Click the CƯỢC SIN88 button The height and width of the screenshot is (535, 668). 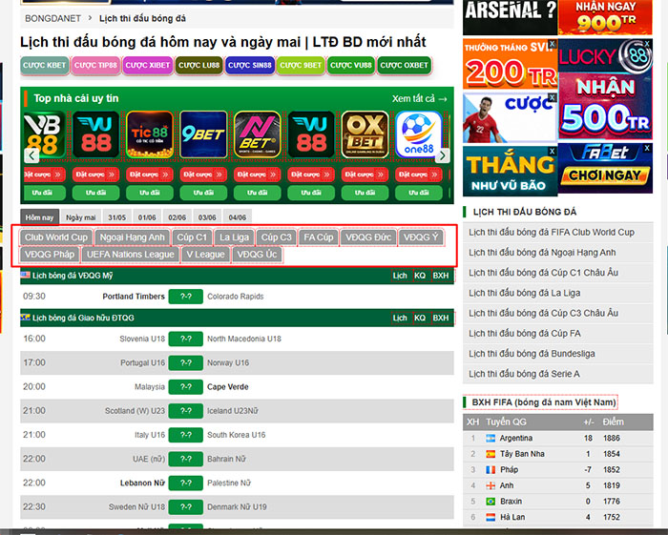(250, 66)
